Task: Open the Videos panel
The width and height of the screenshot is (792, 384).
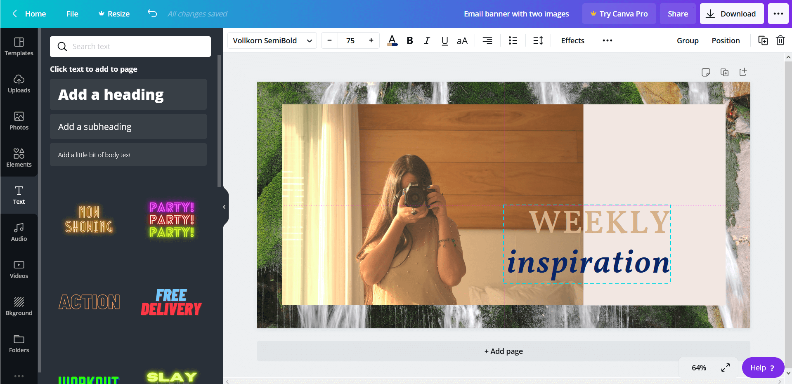Action: point(19,269)
